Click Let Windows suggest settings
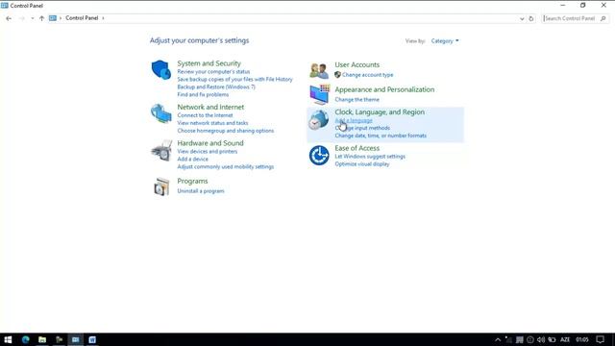Viewport: 615px width, 346px height. (370, 157)
